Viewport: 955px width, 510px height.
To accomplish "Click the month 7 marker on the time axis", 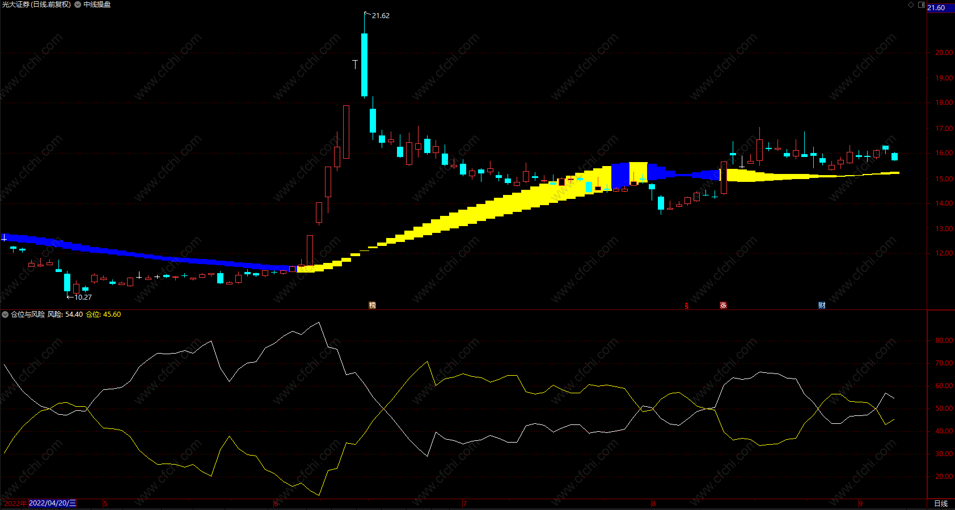I will click(465, 503).
